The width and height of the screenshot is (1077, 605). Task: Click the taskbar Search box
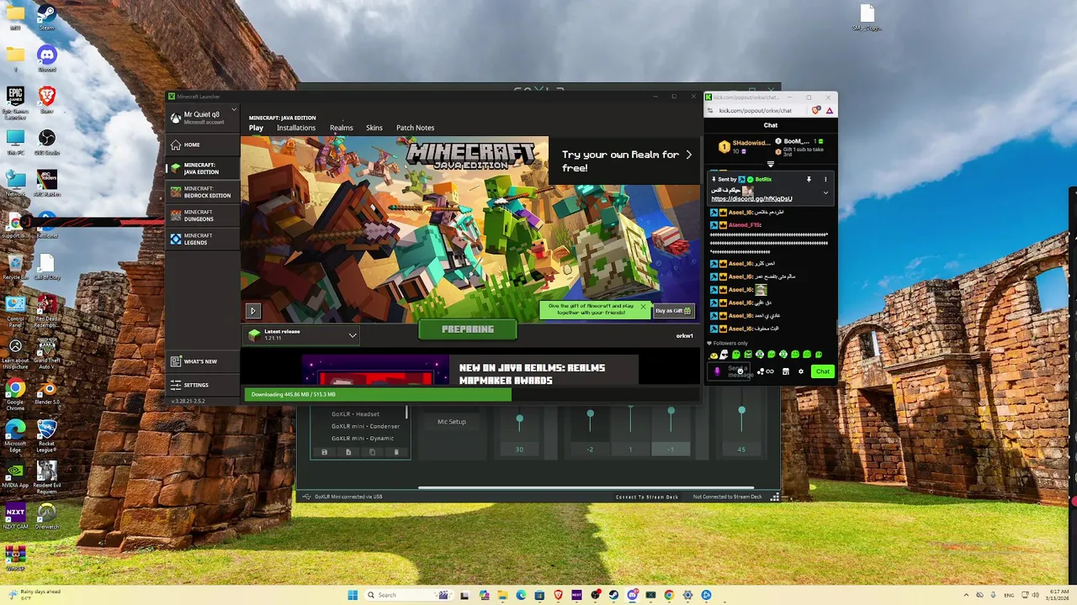pos(411,595)
